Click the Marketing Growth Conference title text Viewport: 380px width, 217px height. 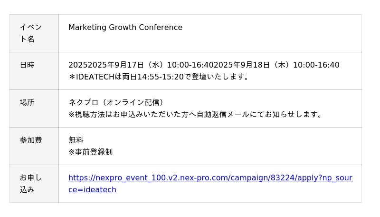125,28
